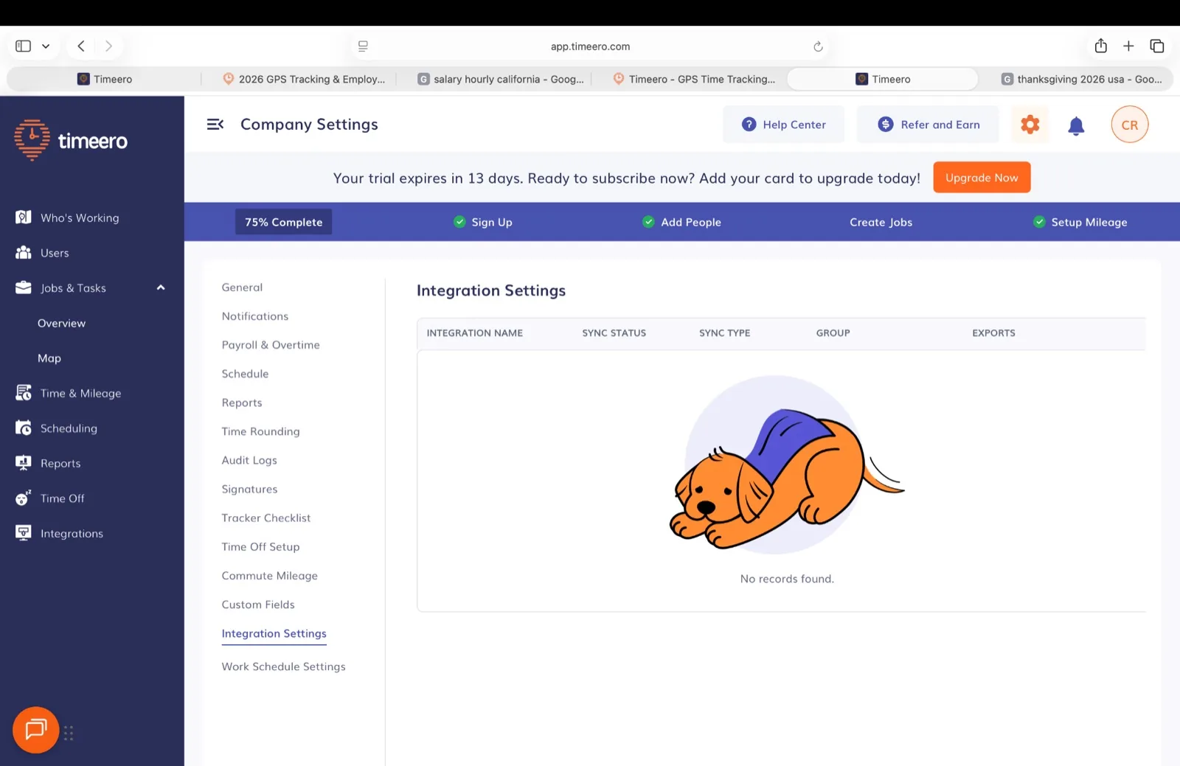Click the Reports sidebar icon
1180x766 pixels.
point(24,463)
